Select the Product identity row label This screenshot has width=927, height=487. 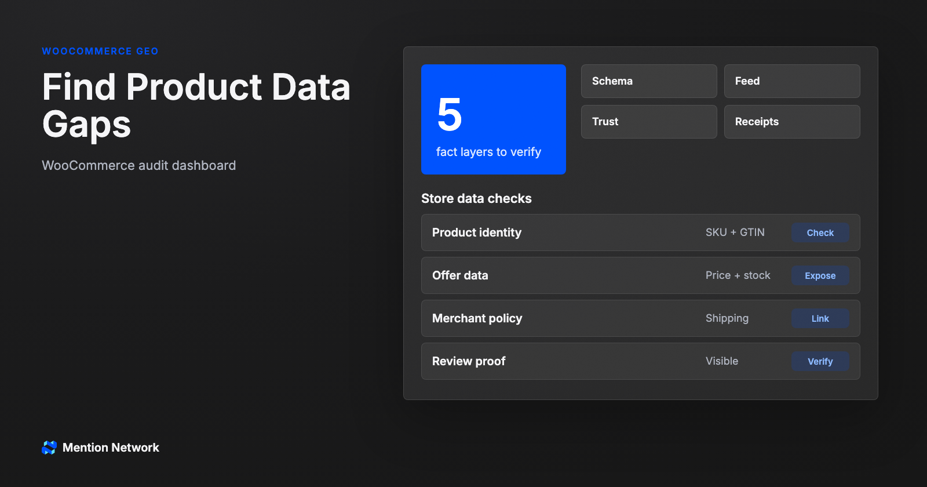click(x=477, y=232)
